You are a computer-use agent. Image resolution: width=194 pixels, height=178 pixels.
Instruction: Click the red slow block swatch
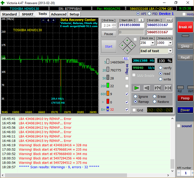[108, 101]
